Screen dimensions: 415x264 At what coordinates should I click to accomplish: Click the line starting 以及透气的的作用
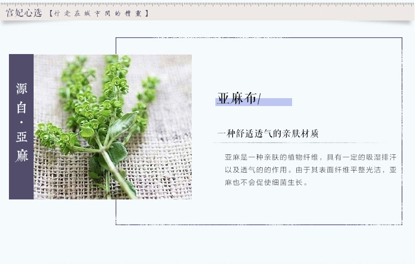310,170
